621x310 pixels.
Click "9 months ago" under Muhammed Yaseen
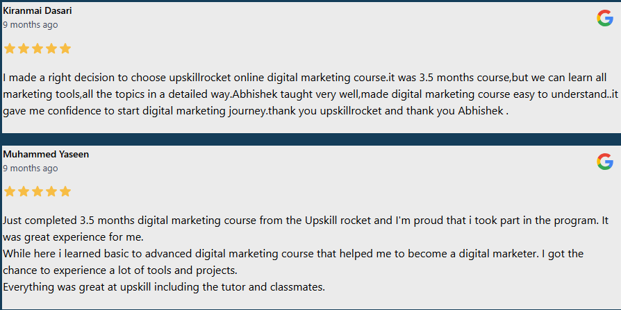tap(31, 168)
